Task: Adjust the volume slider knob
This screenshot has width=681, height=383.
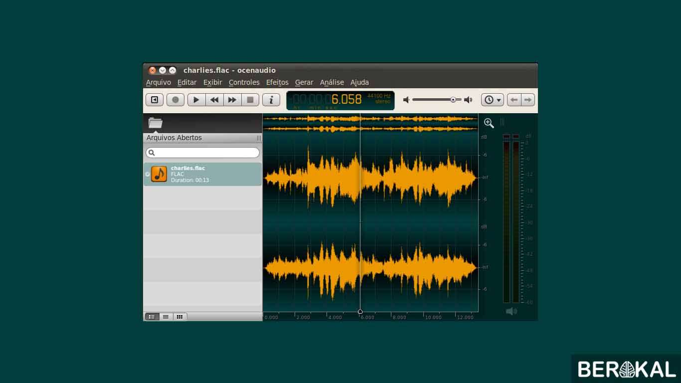Action: 453,100
